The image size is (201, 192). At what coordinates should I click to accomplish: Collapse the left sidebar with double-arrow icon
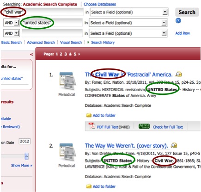tap(31, 55)
